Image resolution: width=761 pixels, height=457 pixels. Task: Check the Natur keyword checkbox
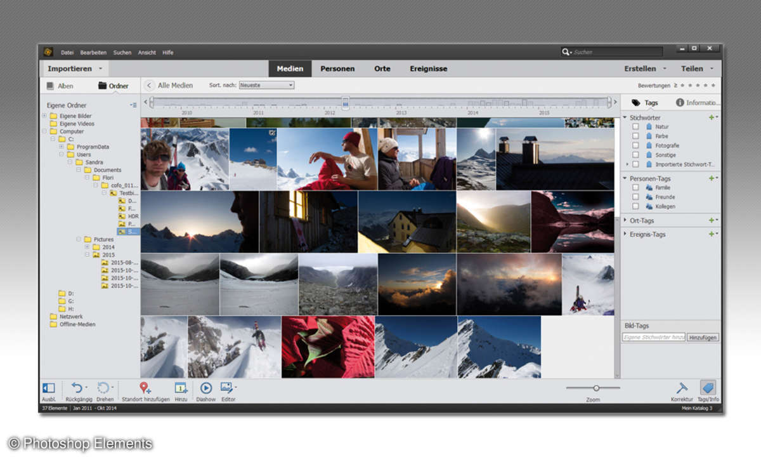click(635, 127)
